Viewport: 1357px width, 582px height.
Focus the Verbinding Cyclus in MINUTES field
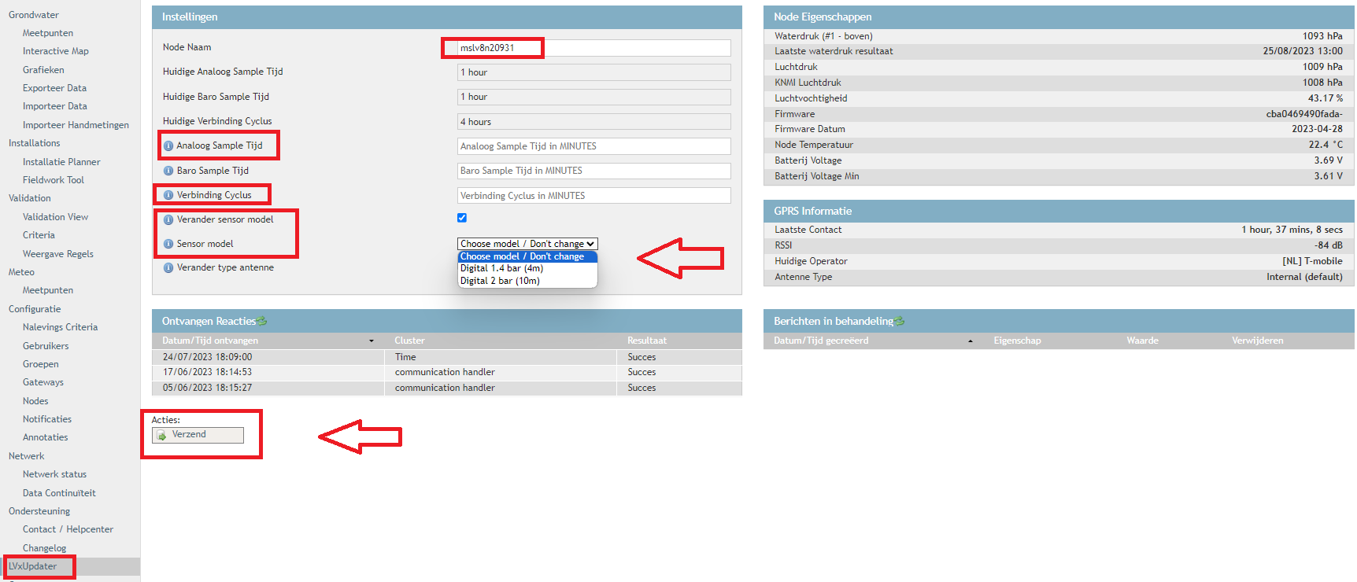click(593, 196)
